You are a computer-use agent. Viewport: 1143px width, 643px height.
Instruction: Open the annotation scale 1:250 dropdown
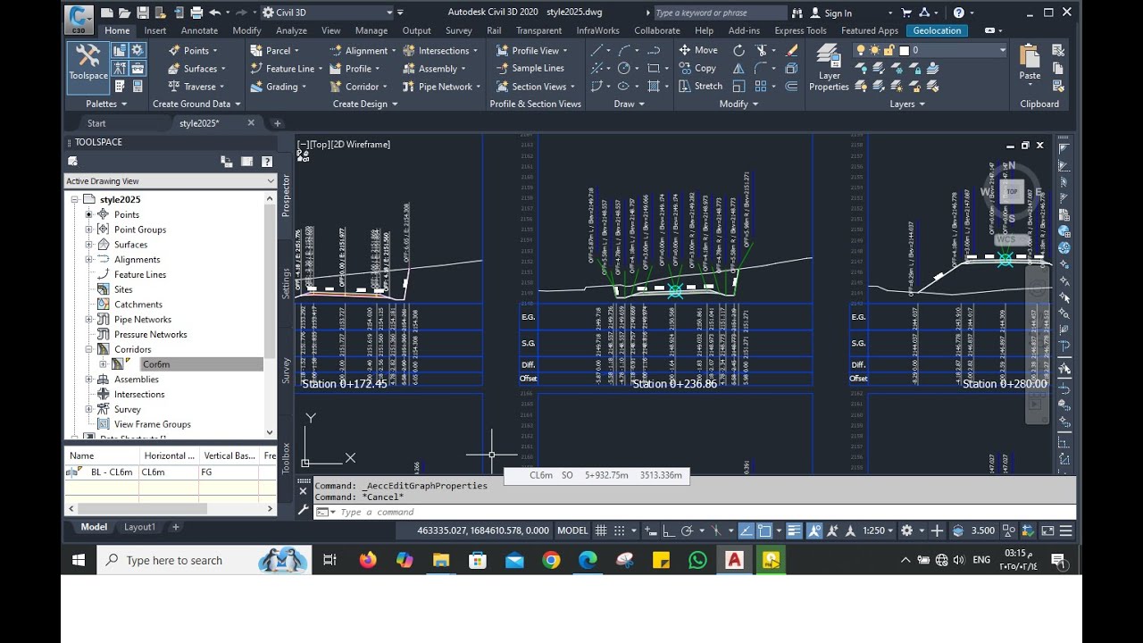click(878, 530)
